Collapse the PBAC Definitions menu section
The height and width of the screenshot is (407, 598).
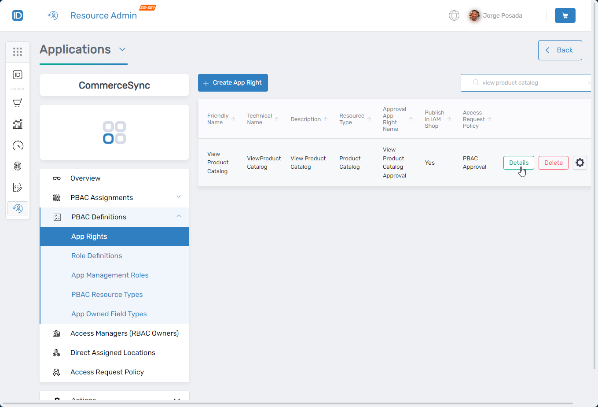pos(178,216)
